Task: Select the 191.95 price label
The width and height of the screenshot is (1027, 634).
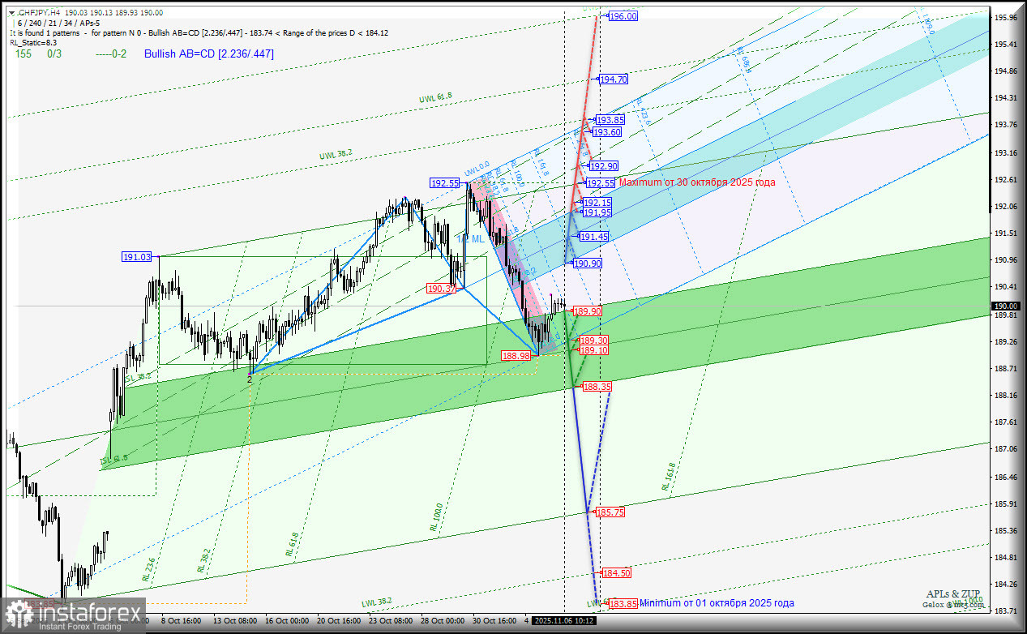Action: pyautogui.click(x=597, y=212)
